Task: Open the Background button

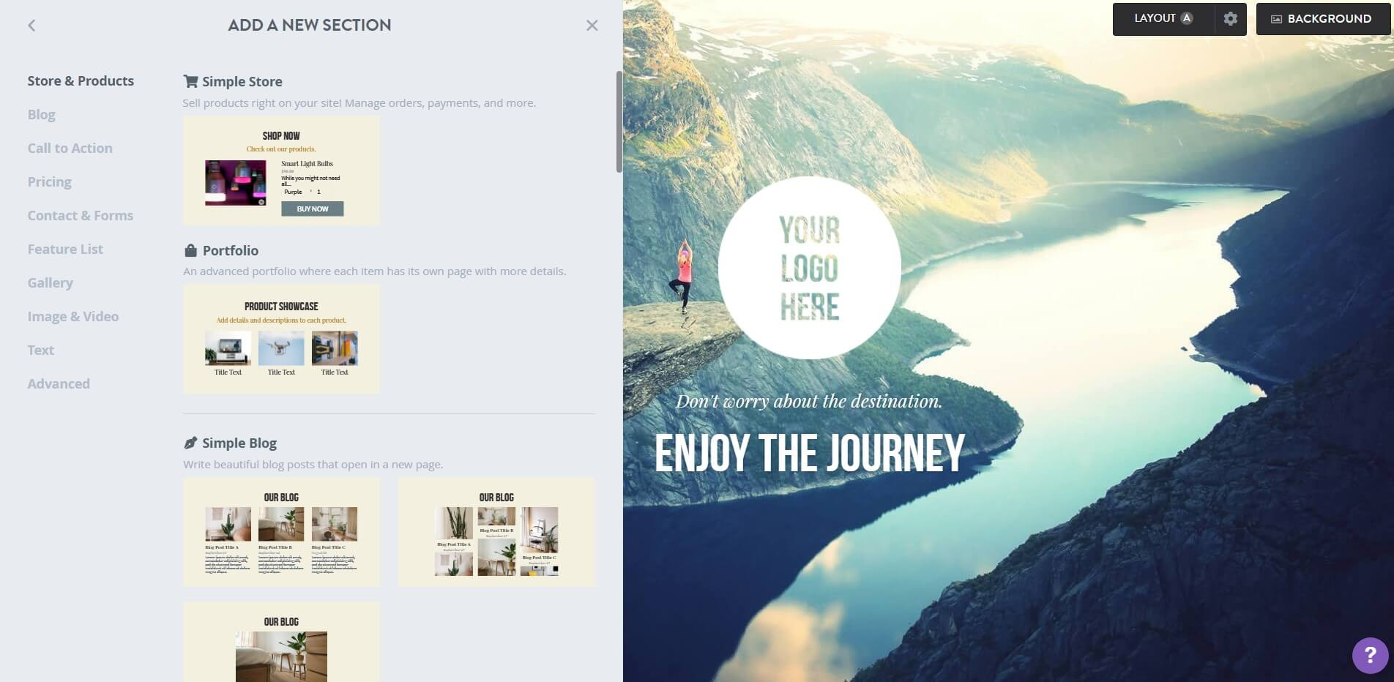Action: pos(1322,19)
